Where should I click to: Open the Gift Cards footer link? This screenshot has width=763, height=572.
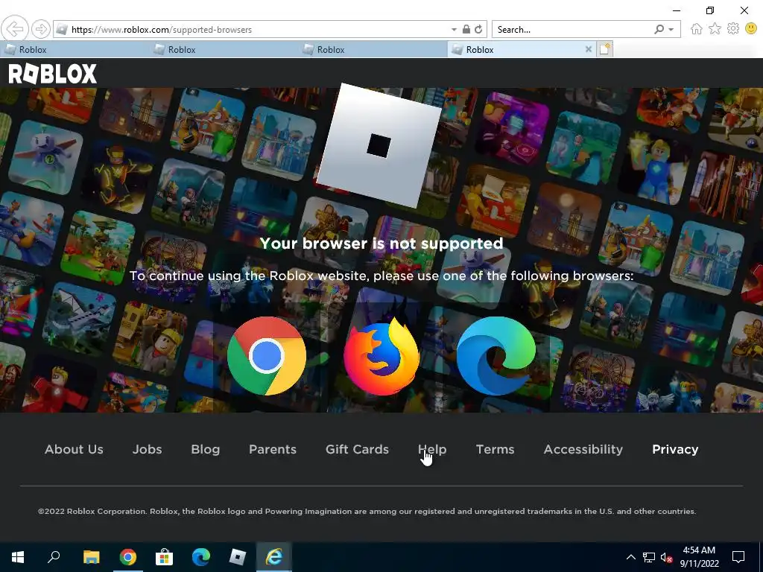coord(357,449)
